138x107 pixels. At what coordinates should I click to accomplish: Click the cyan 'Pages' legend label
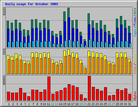coord(135,33)
